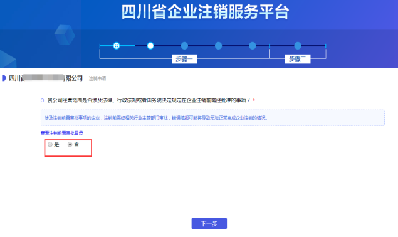The width and height of the screenshot is (398, 237).
Task: Click the progress dot above 步骤二
Action: pyautogui.click(x=298, y=46)
